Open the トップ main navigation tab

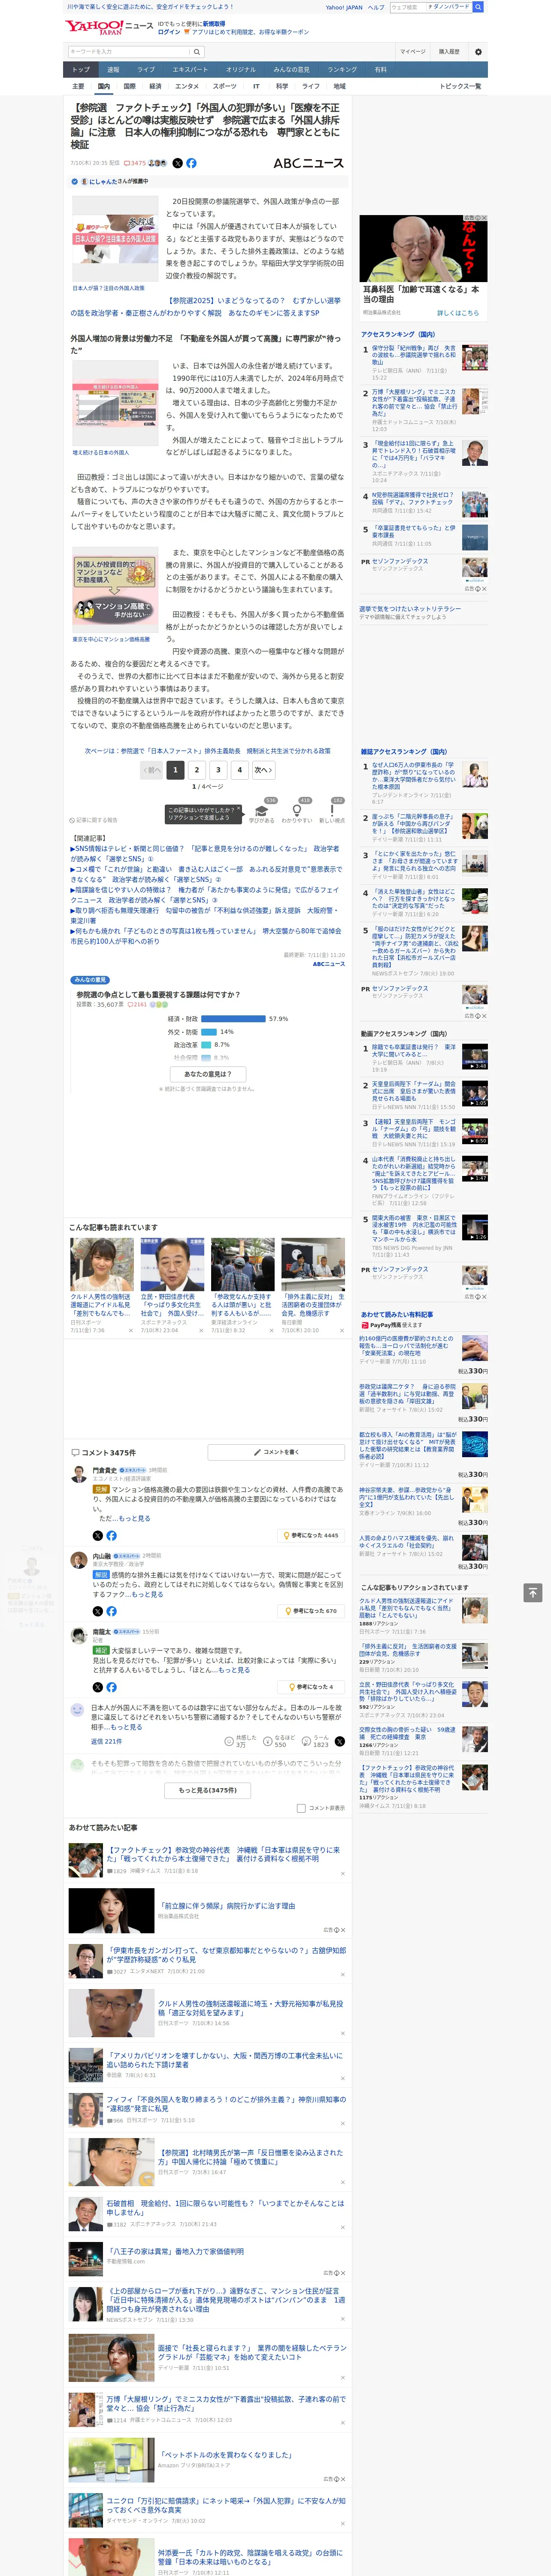(x=81, y=70)
